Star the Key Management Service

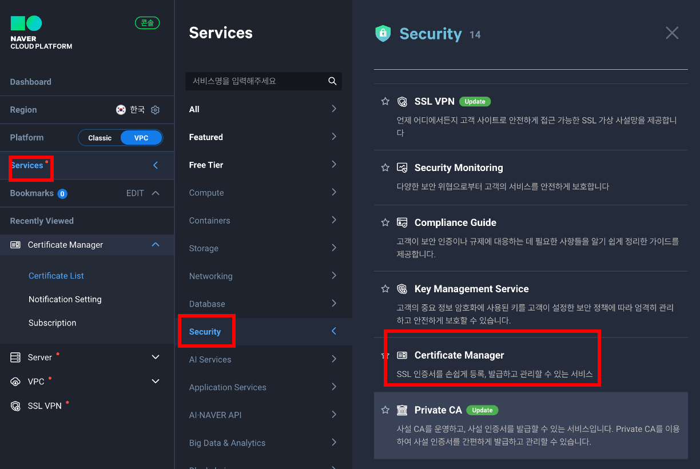coord(385,289)
